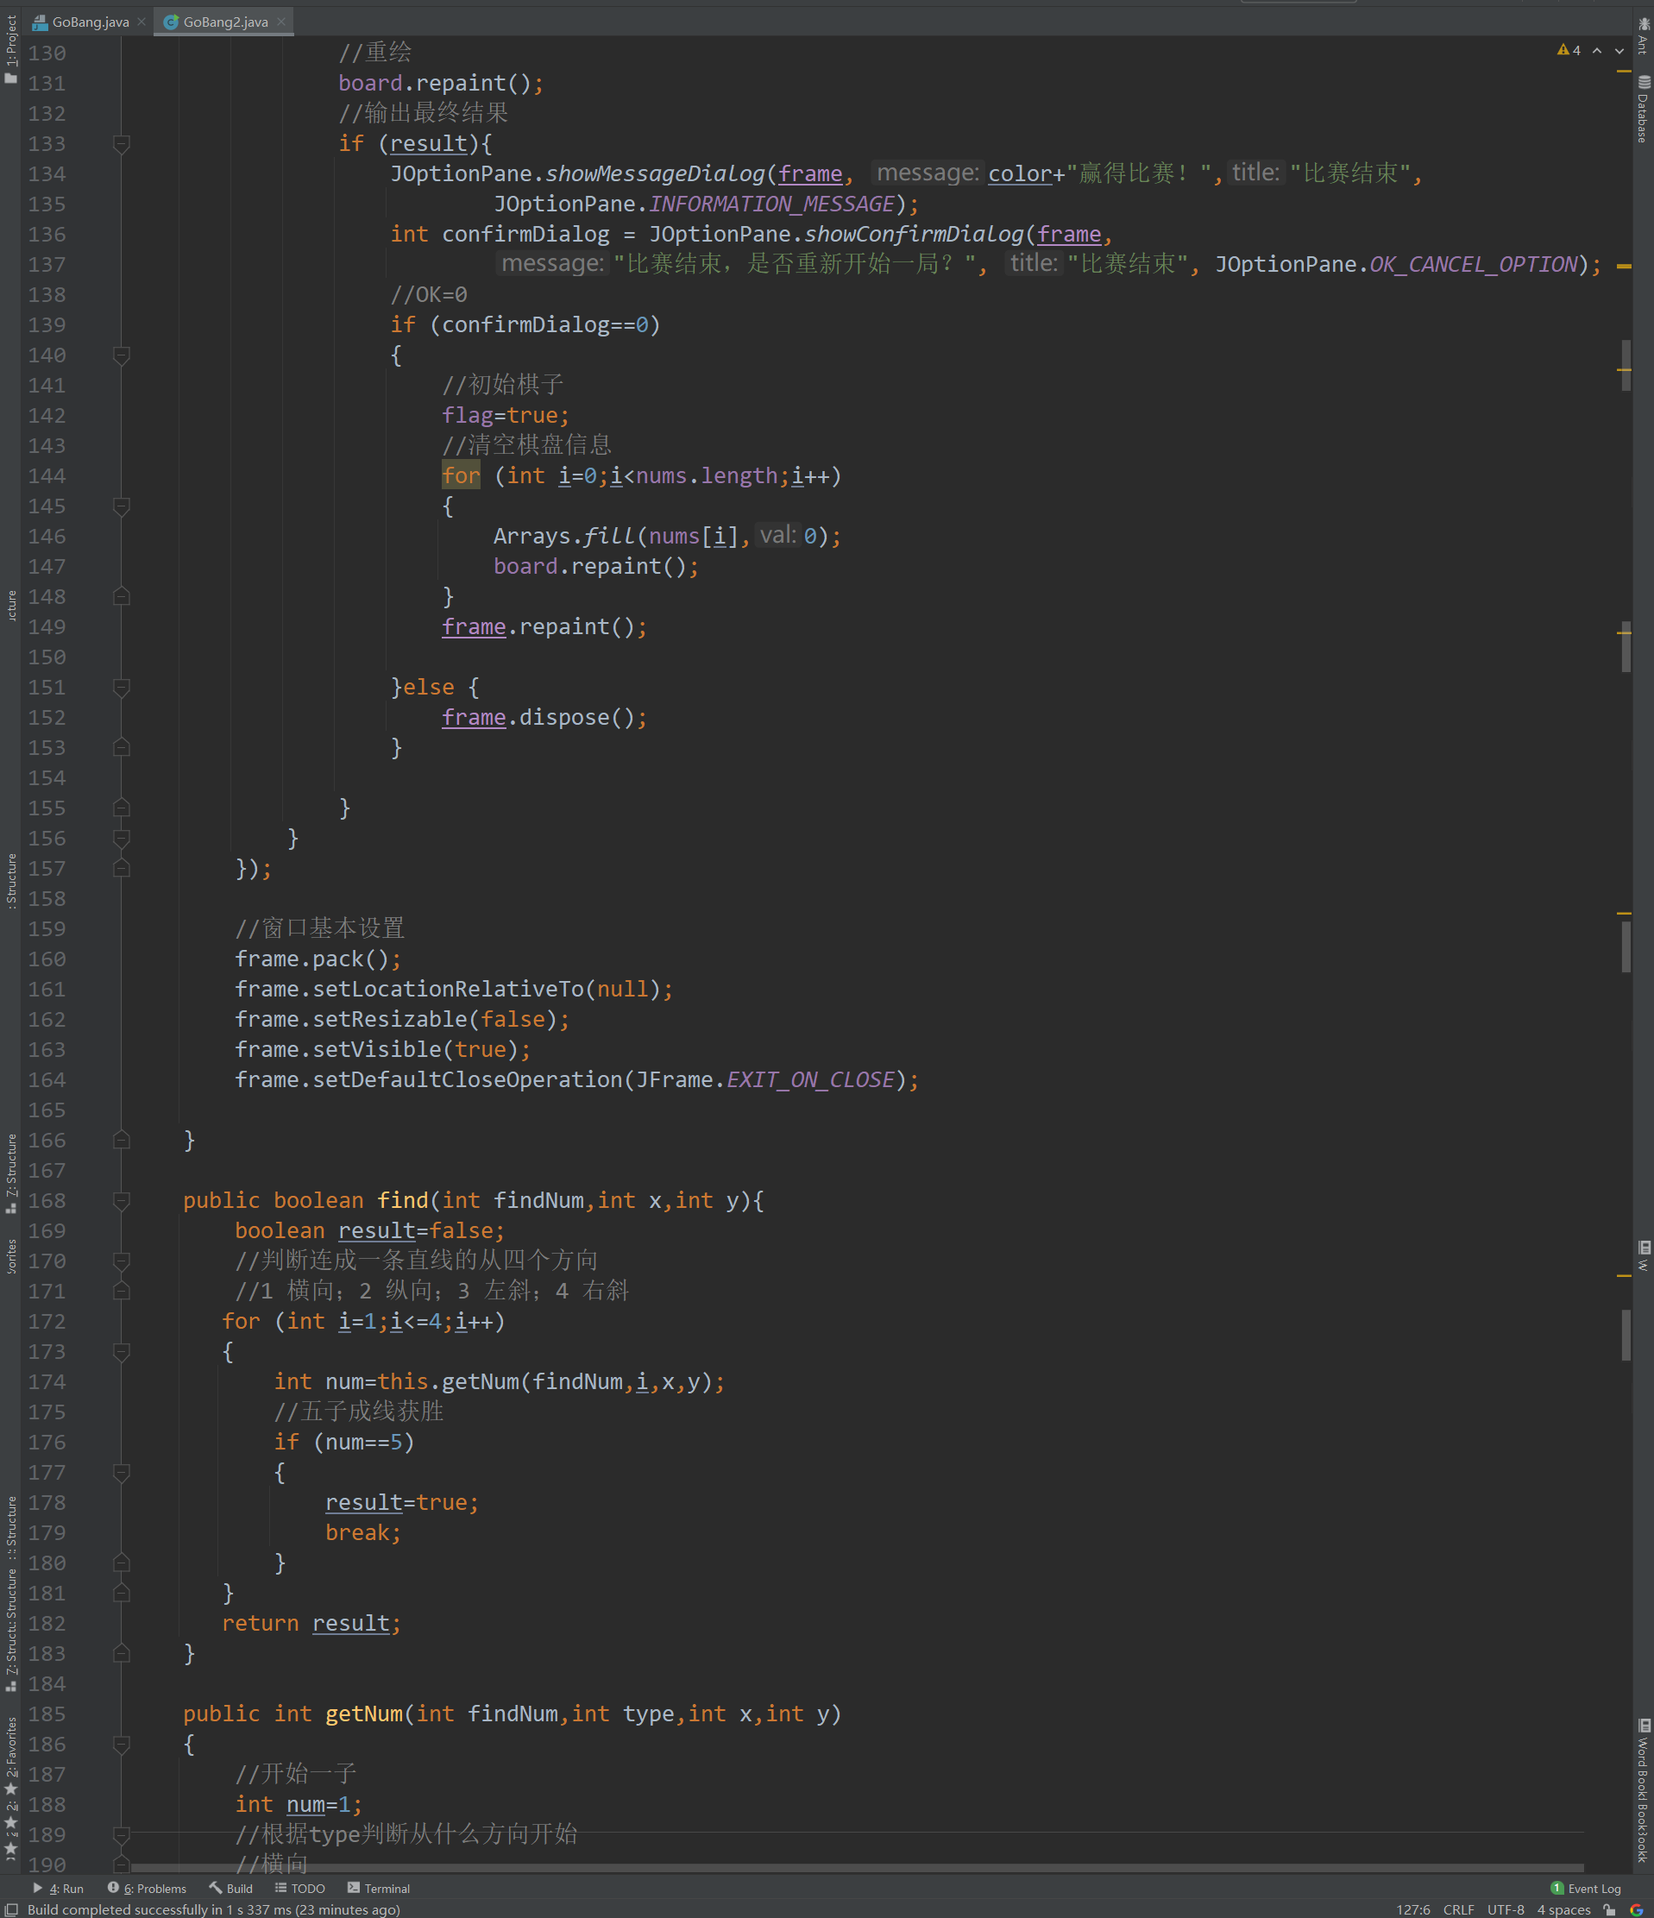Collapse the comment block at line 170
The width and height of the screenshot is (1654, 1918).
pos(122,1261)
